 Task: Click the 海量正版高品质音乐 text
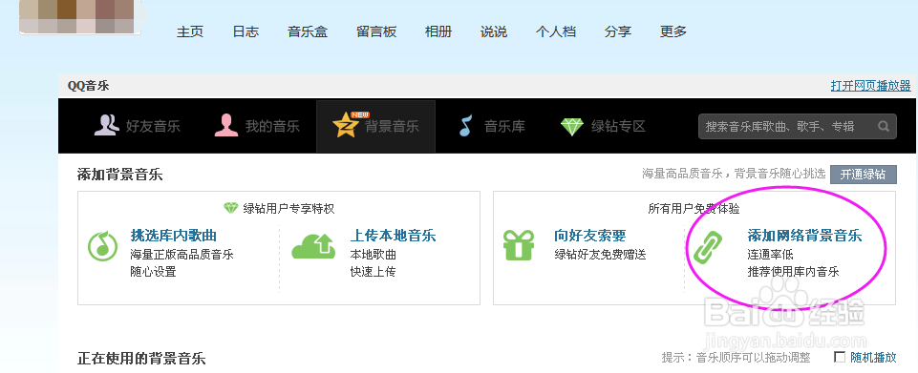182,255
